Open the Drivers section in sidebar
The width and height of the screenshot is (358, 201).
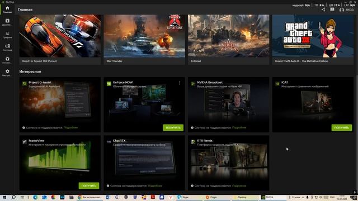coord(7,22)
